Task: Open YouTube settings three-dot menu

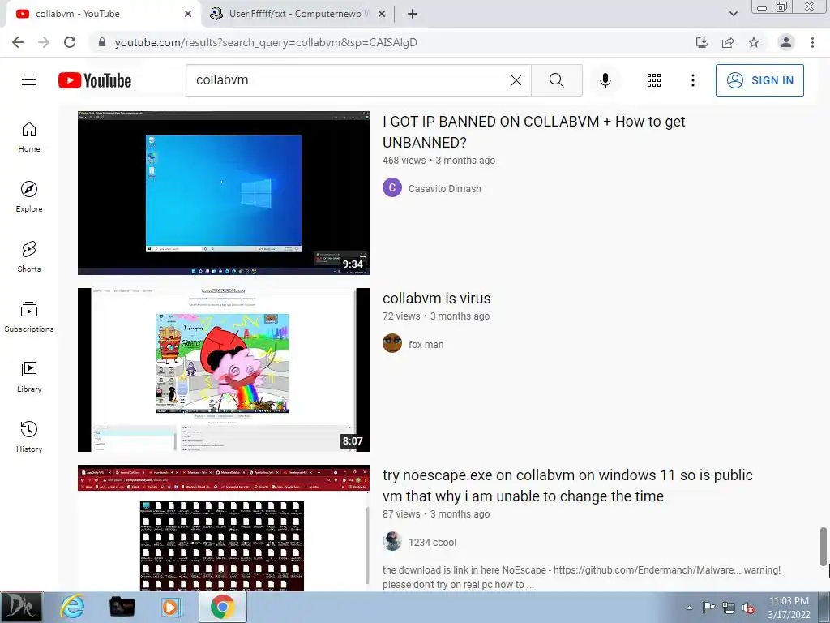Action: click(x=693, y=80)
